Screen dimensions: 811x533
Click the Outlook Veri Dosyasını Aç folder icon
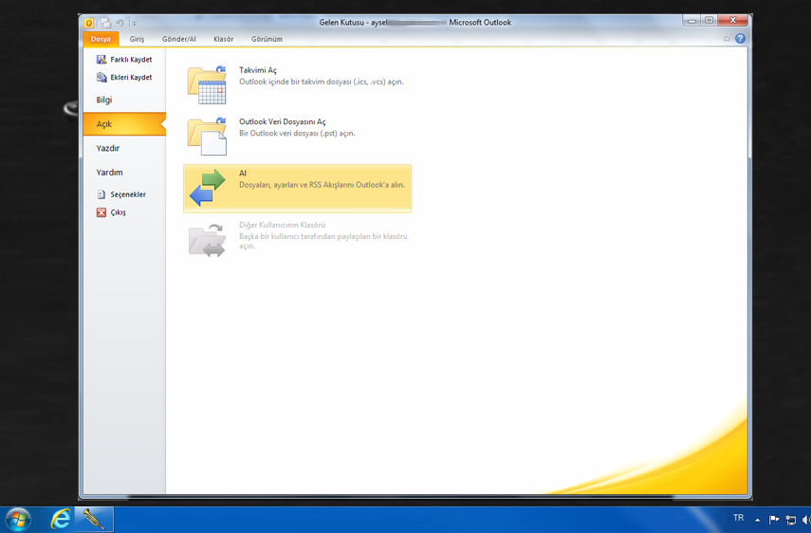[x=207, y=137]
